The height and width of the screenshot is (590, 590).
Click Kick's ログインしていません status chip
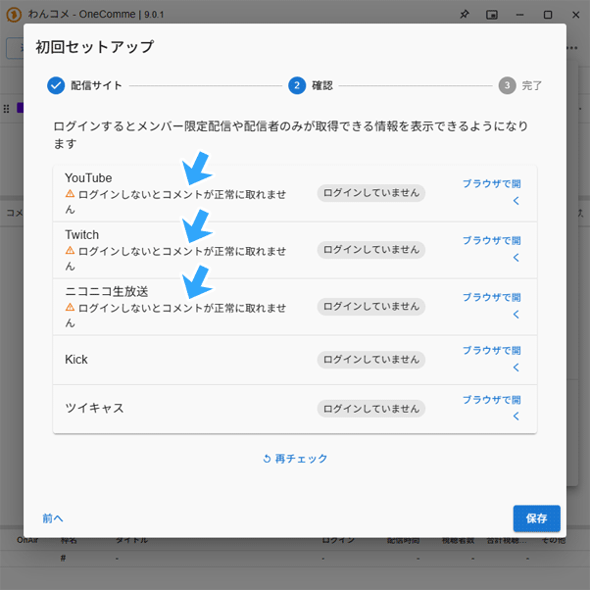[371, 360]
